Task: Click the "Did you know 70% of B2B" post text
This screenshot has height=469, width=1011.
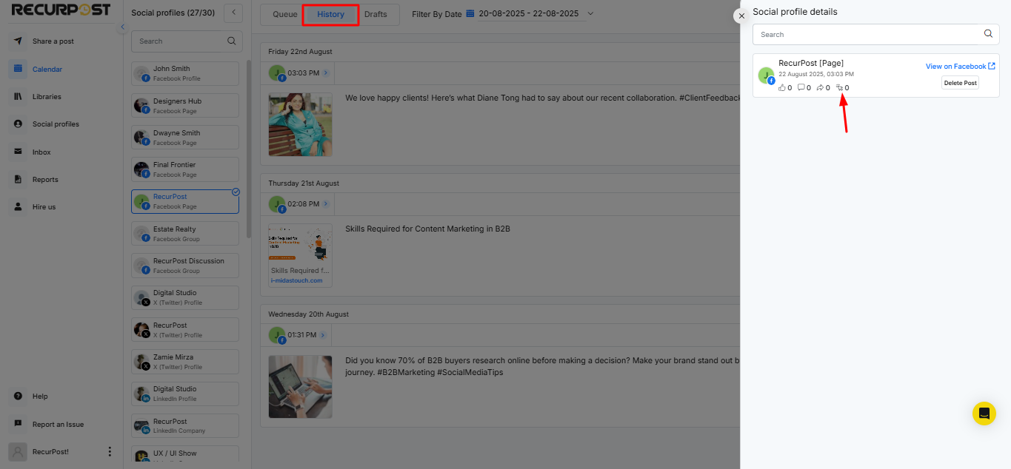Action: click(542, 366)
